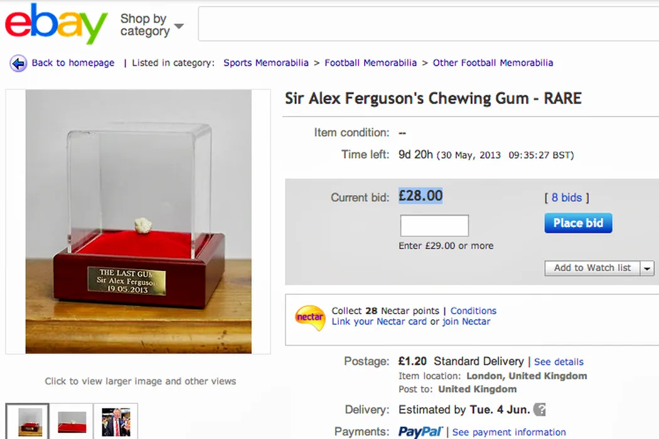
Task: Click the PayPal logo
Action: (x=421, y=431)
